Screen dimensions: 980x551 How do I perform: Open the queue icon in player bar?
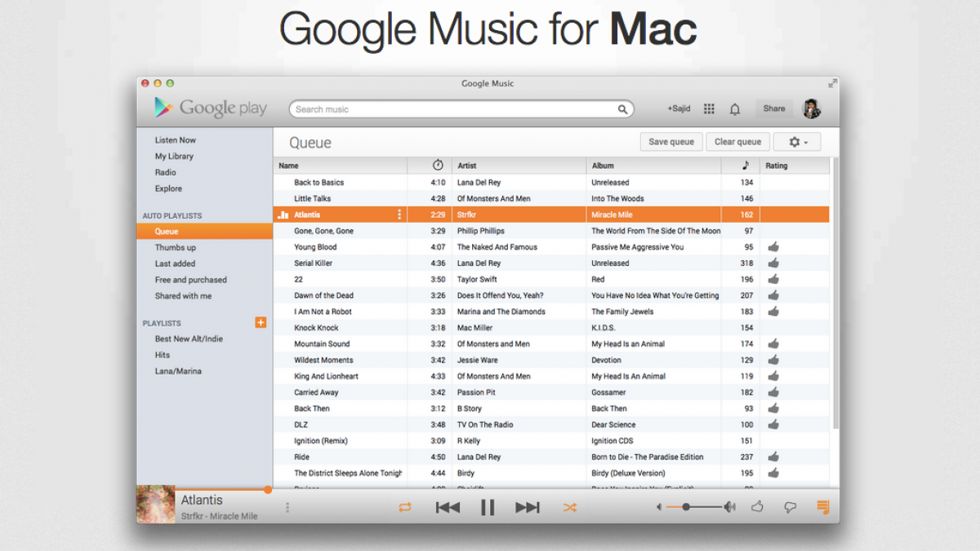822,507
